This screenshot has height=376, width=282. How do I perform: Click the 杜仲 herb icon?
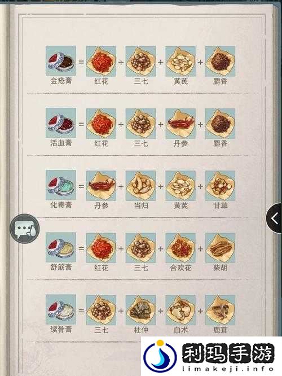pos(140,309)
